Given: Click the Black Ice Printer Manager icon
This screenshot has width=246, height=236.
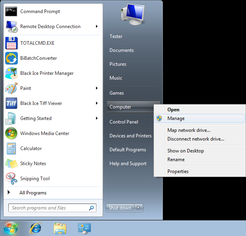Looking at the screenshot, I should coord(11,73).
